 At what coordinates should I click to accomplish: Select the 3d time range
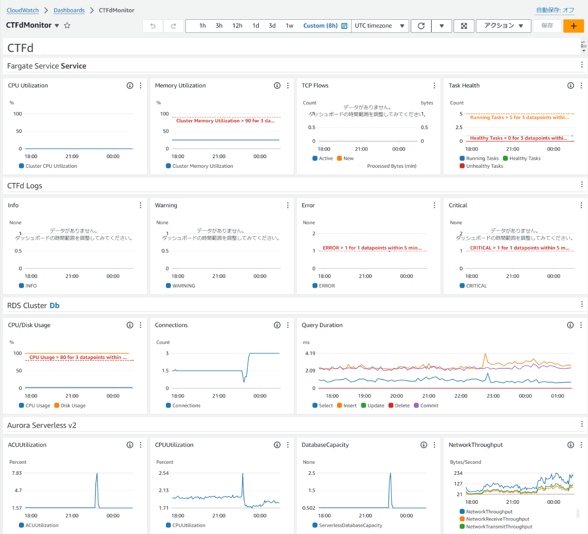pos(272,26)
